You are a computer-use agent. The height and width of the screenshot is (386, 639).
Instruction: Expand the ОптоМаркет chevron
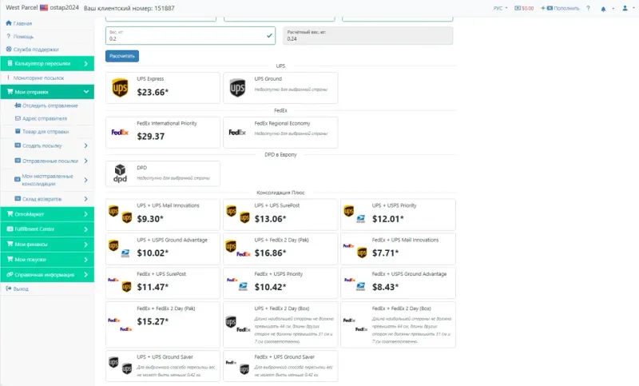pyautogui.click(x=86, y=214)
